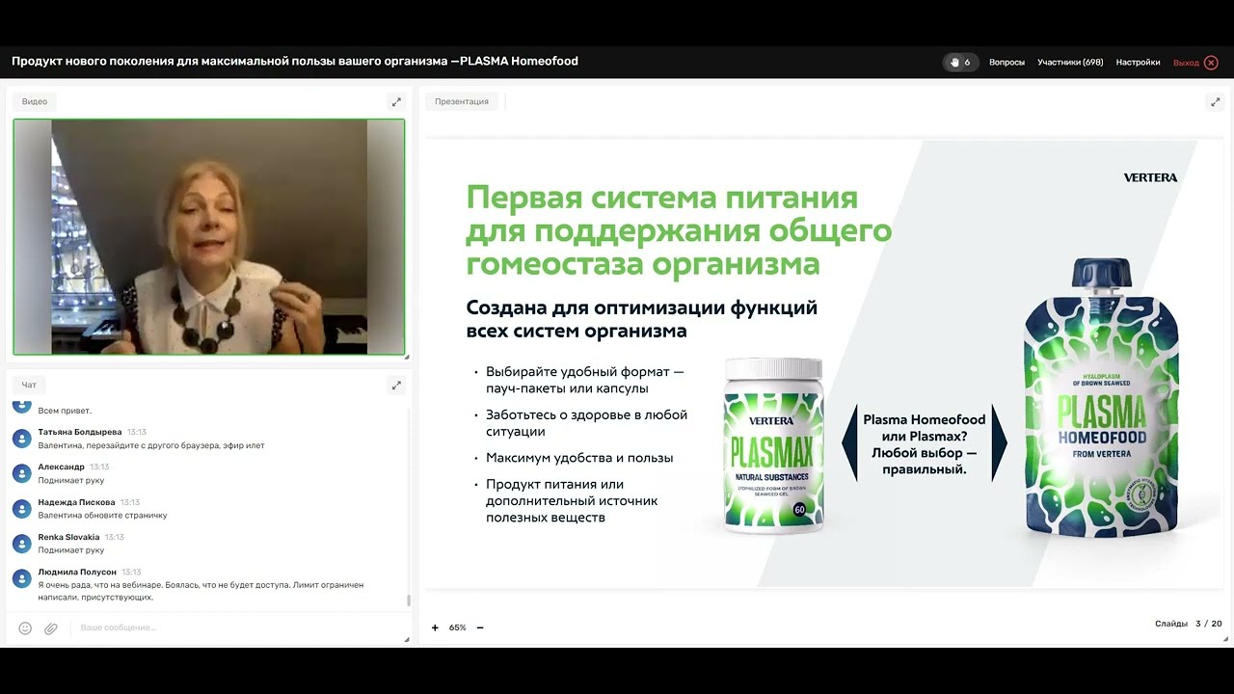Open the Участники (698) list
This screenshot has height=694, width=1234.
pos(1070,62)
